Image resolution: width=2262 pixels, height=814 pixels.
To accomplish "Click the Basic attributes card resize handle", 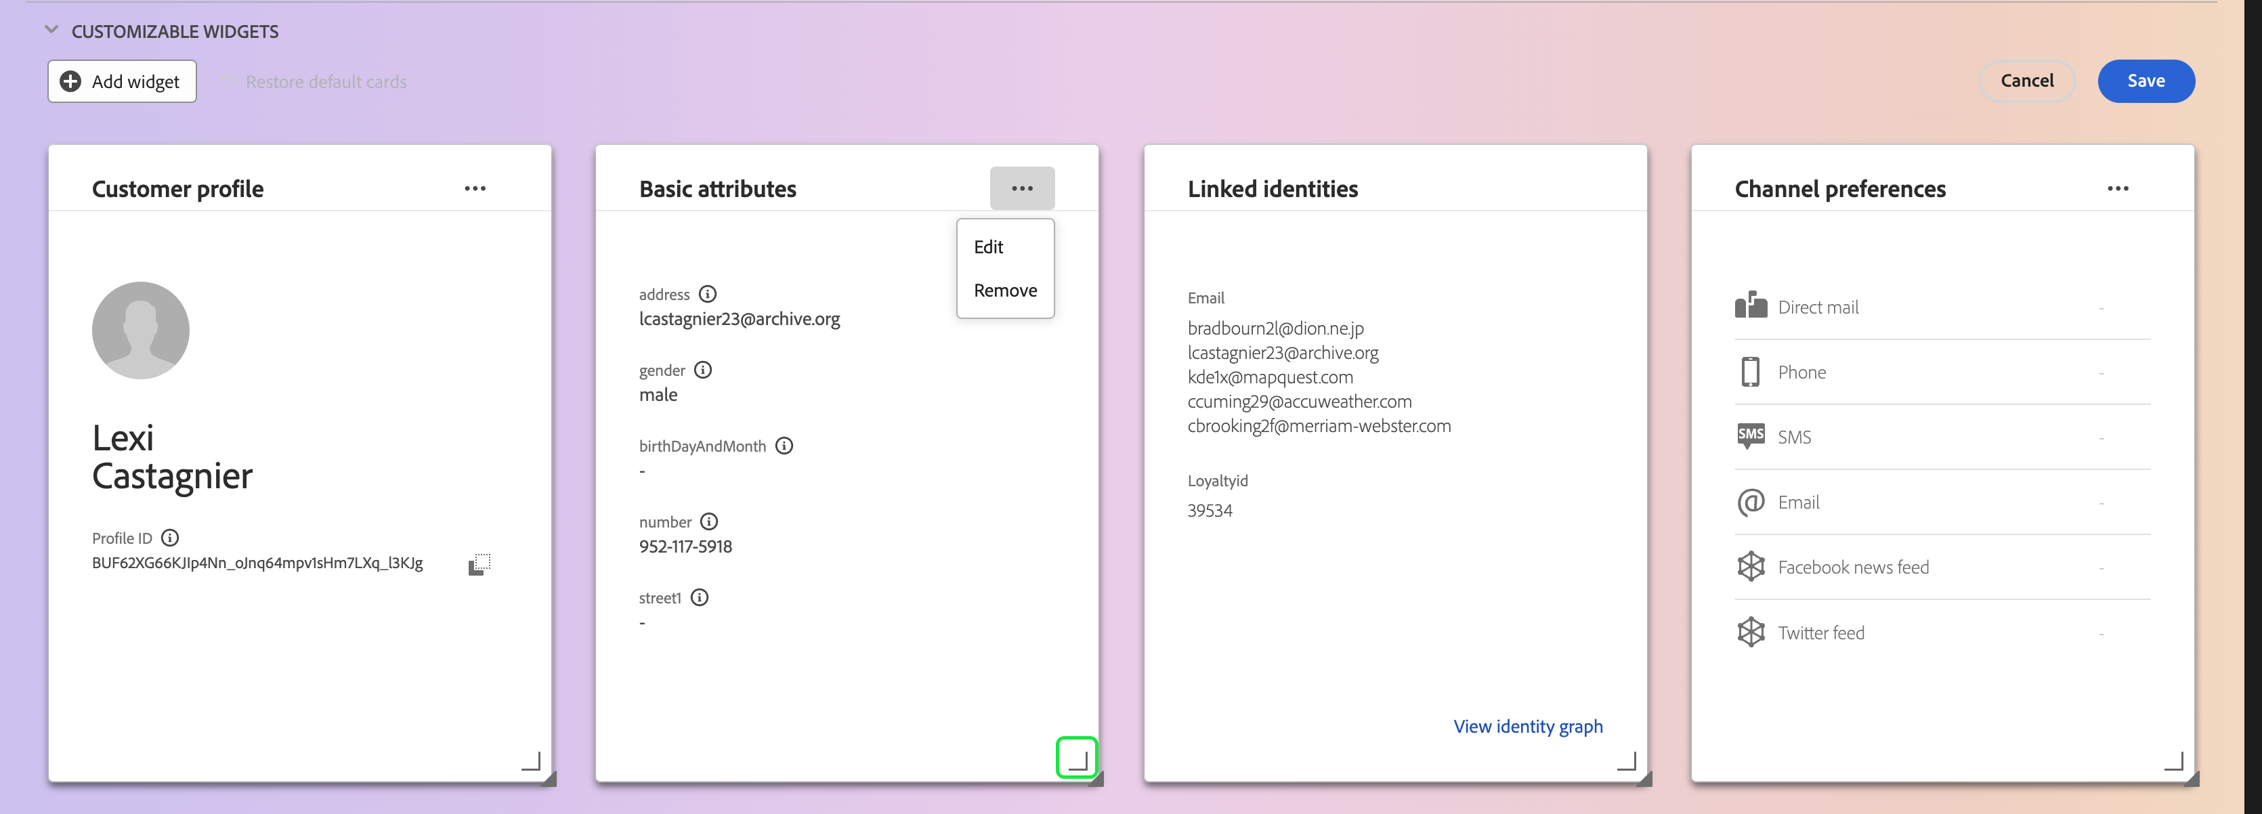I will coord(1077,758).
